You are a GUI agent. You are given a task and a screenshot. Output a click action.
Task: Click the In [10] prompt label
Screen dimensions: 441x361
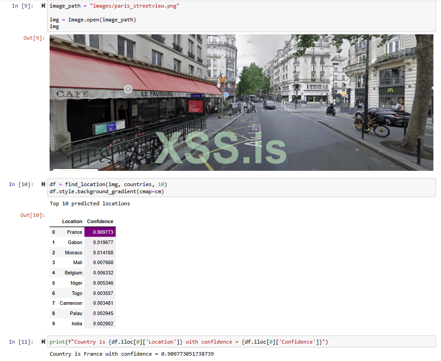click(x=21, y=184)
